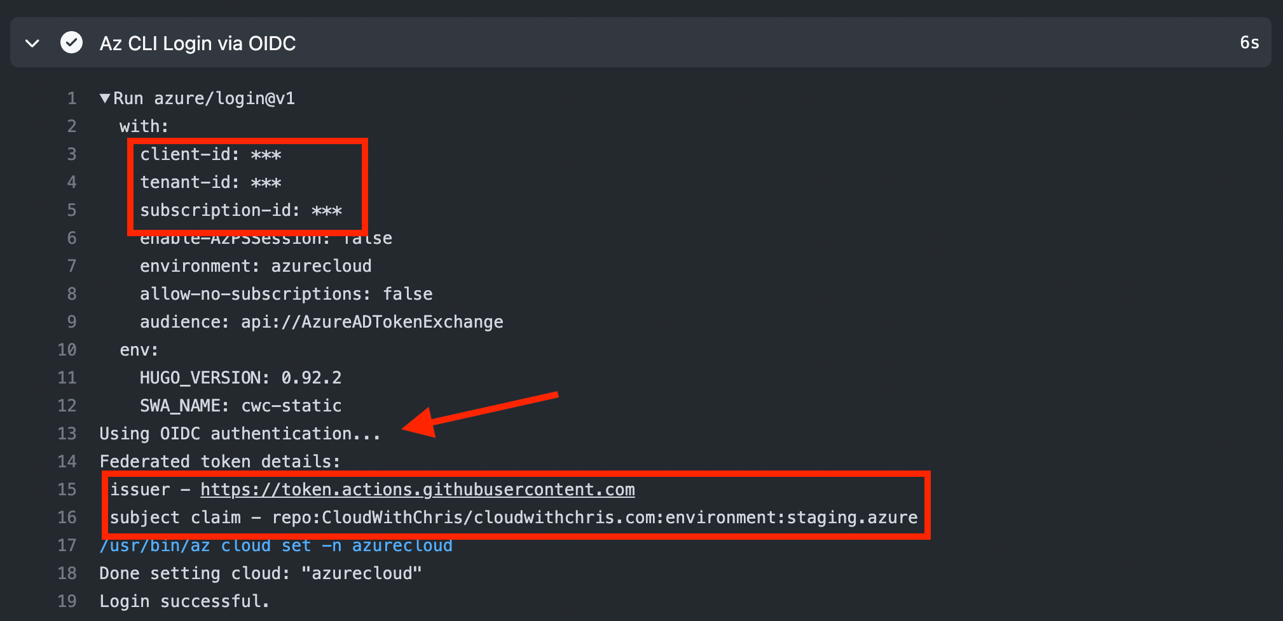Click the Federated token details heading line

(x=219, y=461)
